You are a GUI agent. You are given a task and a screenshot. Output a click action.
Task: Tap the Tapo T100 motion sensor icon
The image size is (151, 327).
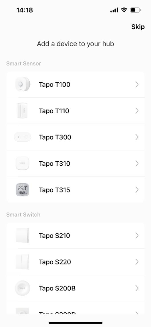23,84
